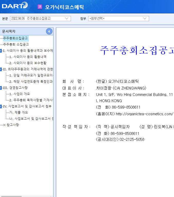The height and width of the screenshot is (197, 174).
Task: Collapse the 문서목차 panel with arrow button
Action: 49,31
